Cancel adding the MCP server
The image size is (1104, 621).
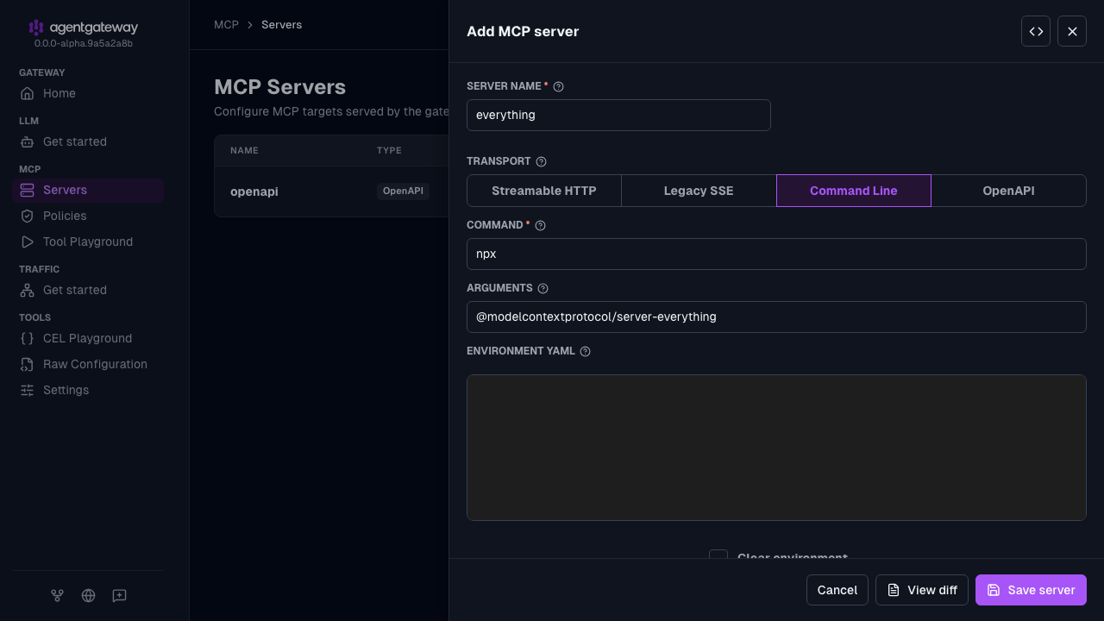coord(837,590)
